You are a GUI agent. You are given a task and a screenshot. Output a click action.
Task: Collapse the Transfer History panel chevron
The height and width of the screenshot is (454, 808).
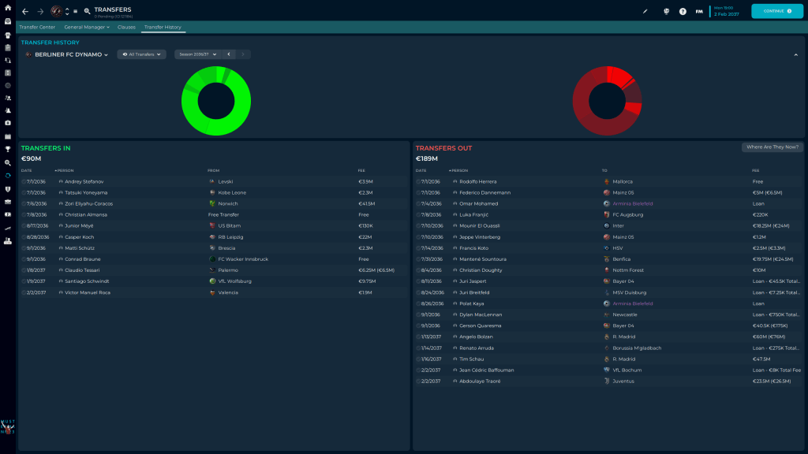[x=795, y=54]
